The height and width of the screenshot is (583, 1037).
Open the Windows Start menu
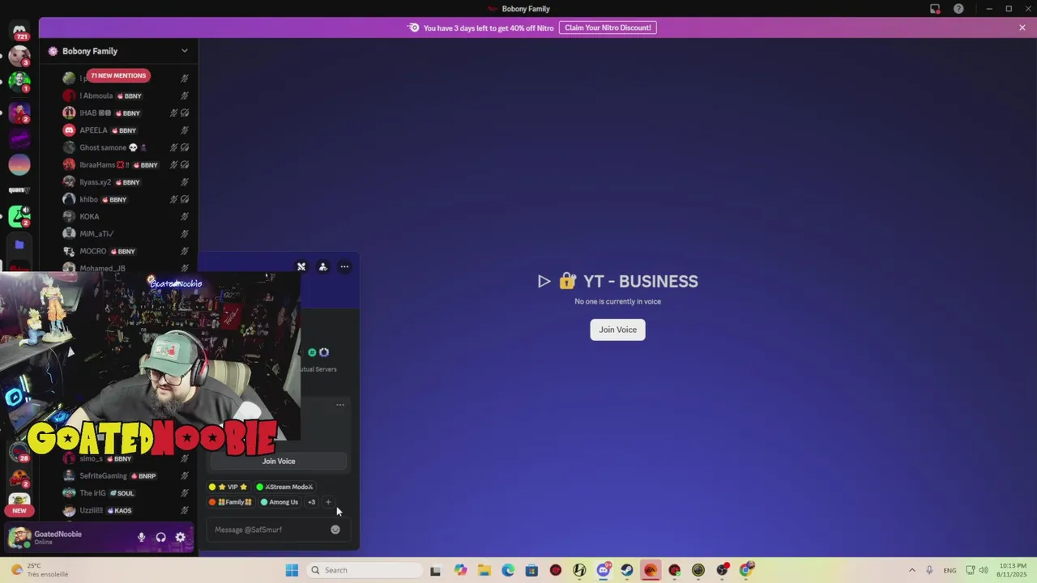point(292,570)
